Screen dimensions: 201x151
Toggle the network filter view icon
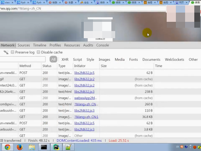click(6, 52)
